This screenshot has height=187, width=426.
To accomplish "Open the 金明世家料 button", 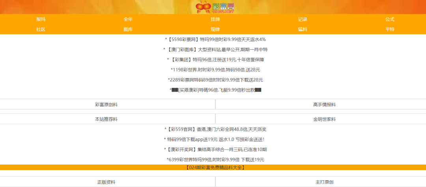I will tap(321, 119).
